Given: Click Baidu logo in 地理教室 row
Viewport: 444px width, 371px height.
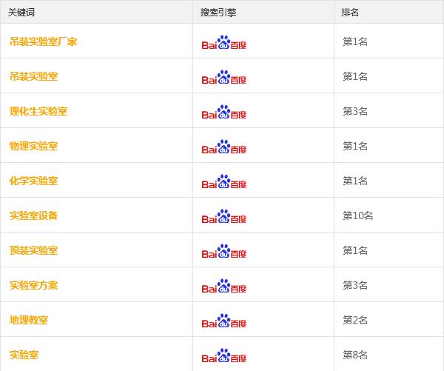Looking at the screenshot, I should pyautogui.click(x=224, y=321).
